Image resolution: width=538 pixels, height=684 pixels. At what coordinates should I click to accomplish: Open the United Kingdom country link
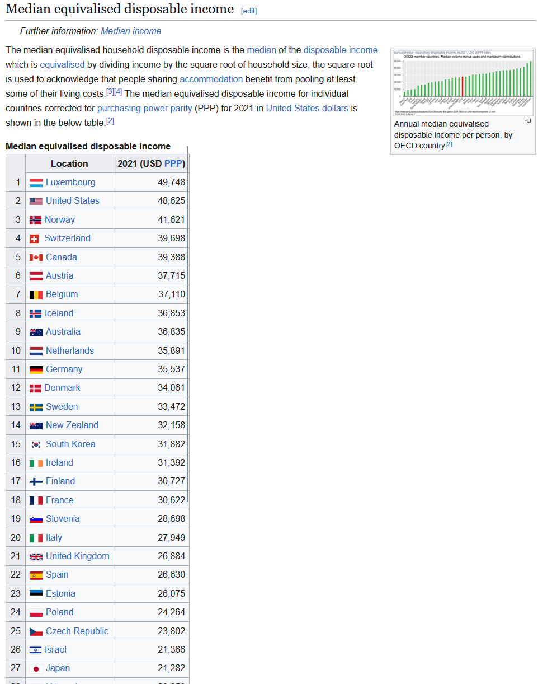(x=78, y=556)
